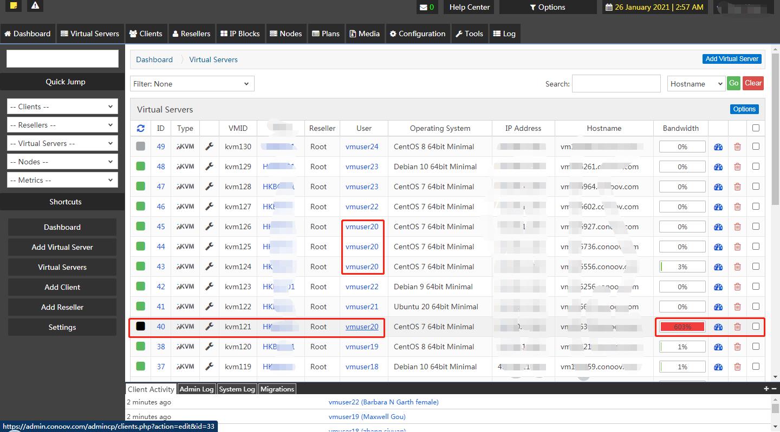Open the wrench manage icon for kvm121
The width and height of the screenshot is (780, 432).
tap(209, 327)
